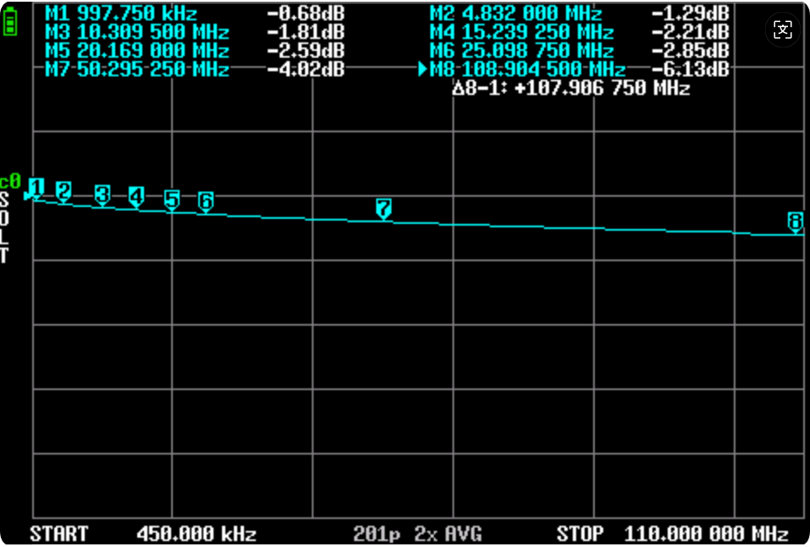
Task: Select marker 1 on the trace
Action: click(x=36, y=187)
